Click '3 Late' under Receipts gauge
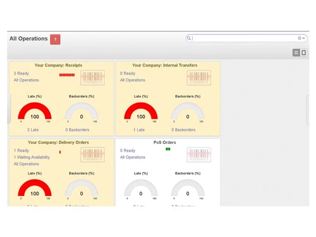This screenshot has height=237, width=316. [33, 130]
